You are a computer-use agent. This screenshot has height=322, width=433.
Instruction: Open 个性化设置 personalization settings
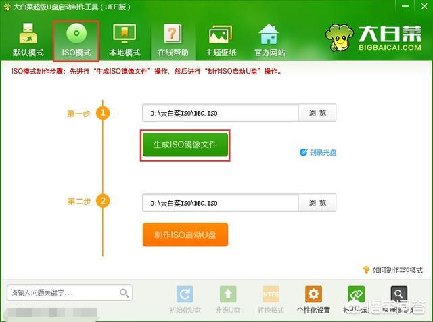pos(313,300)
